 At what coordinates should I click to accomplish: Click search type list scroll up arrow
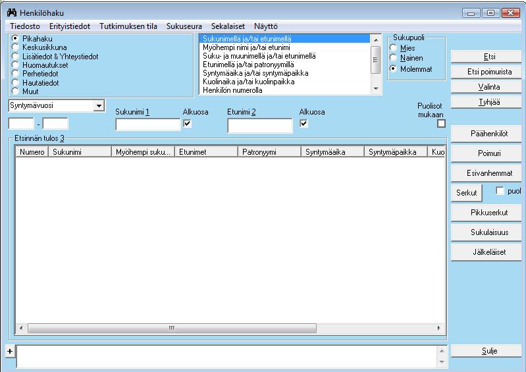pyautogui.click(x=376, y=40)
